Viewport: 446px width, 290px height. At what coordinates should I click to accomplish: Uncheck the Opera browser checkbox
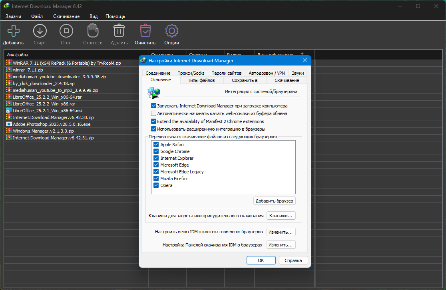click(156, 185)
